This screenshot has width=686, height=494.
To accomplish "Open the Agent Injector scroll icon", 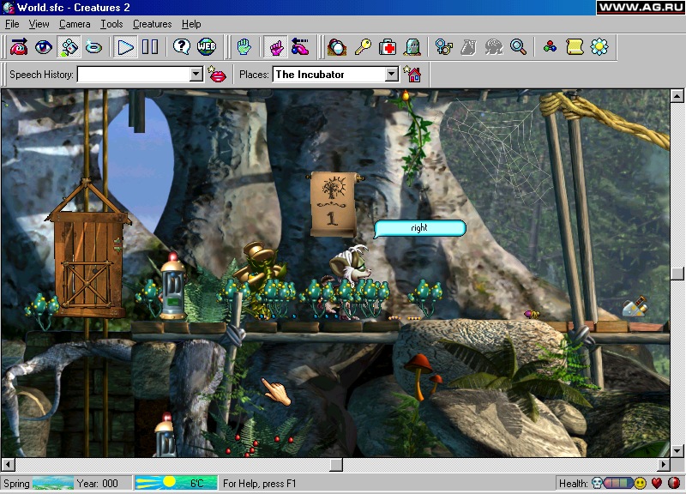I will (x=574, y=46).
